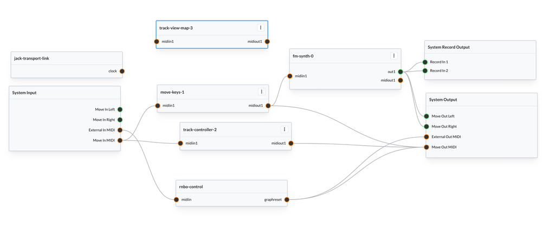Select the System Record Output node title
This screenshot has height=227, width=555.
(x=449, y=47)
